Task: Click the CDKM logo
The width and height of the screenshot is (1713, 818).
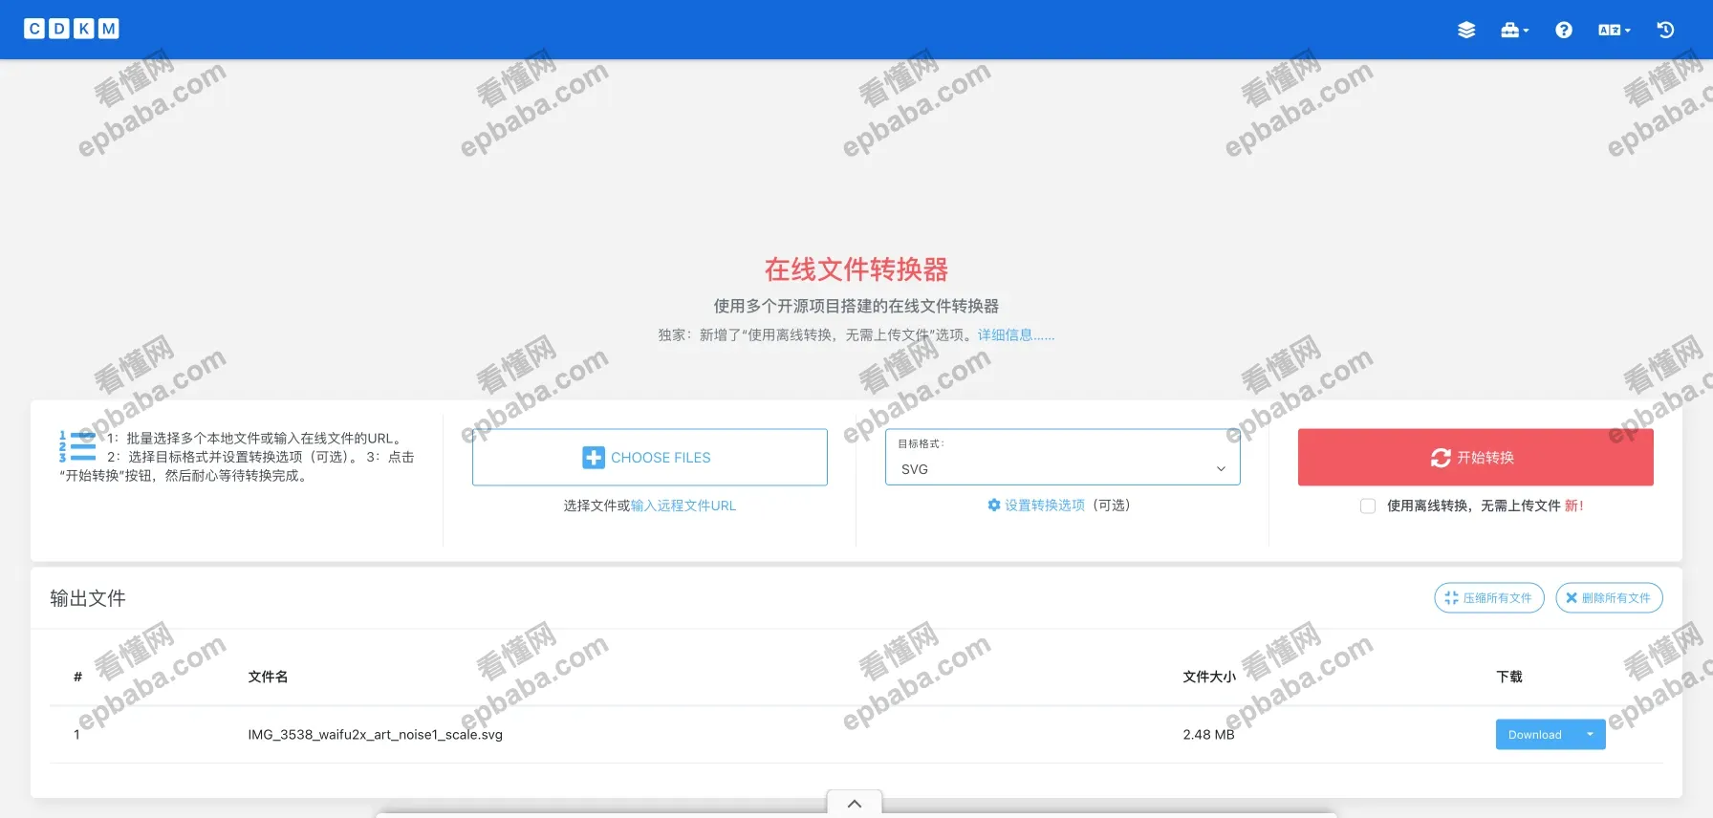Action: point(72,29)
